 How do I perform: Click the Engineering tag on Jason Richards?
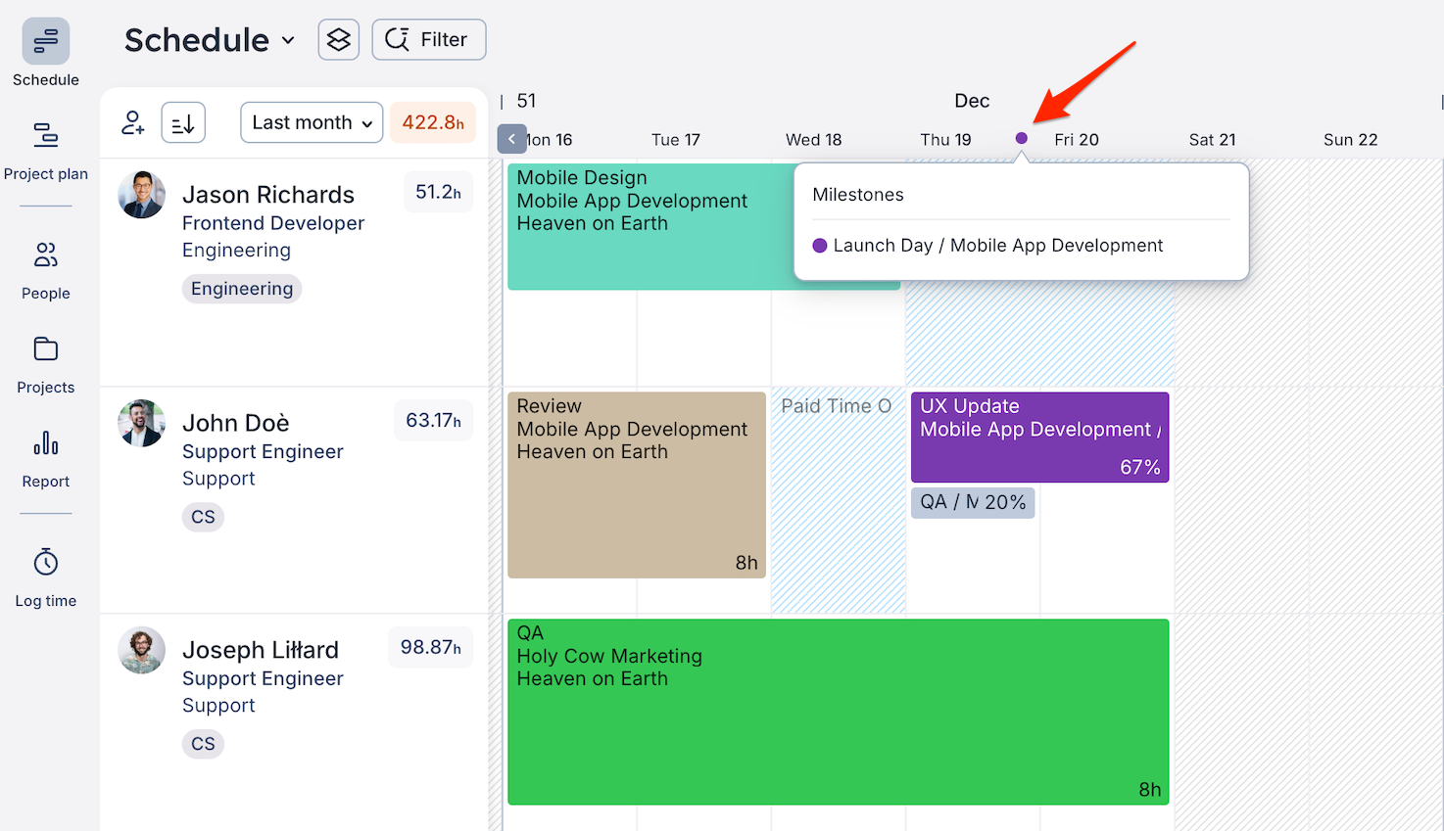click(242, 289)
